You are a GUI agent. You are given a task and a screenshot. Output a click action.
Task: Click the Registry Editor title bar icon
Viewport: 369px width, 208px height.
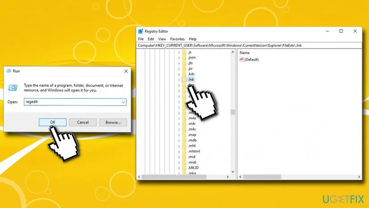140,31
